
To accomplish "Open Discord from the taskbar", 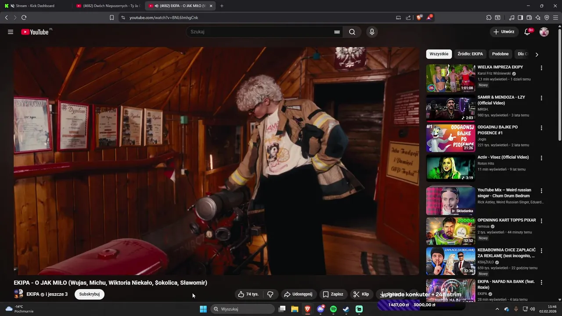I will [321, 309].
